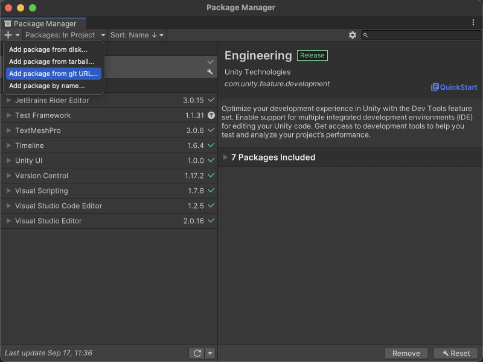Screen dimensions: 483x362
Task: Open the dropdown arrow next to refresh
Action: pyautogui.click(x=210, y=353)
